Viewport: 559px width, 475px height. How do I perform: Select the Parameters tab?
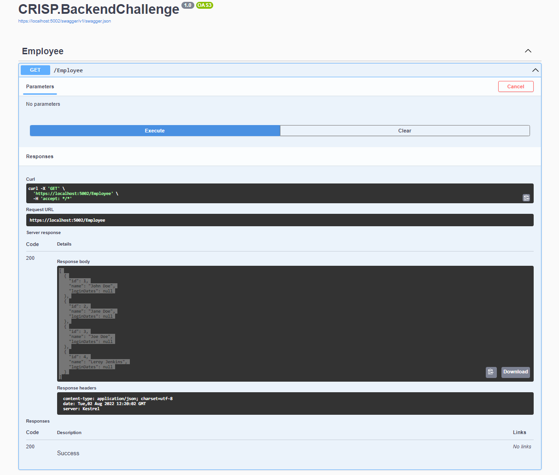click(40, 86)
